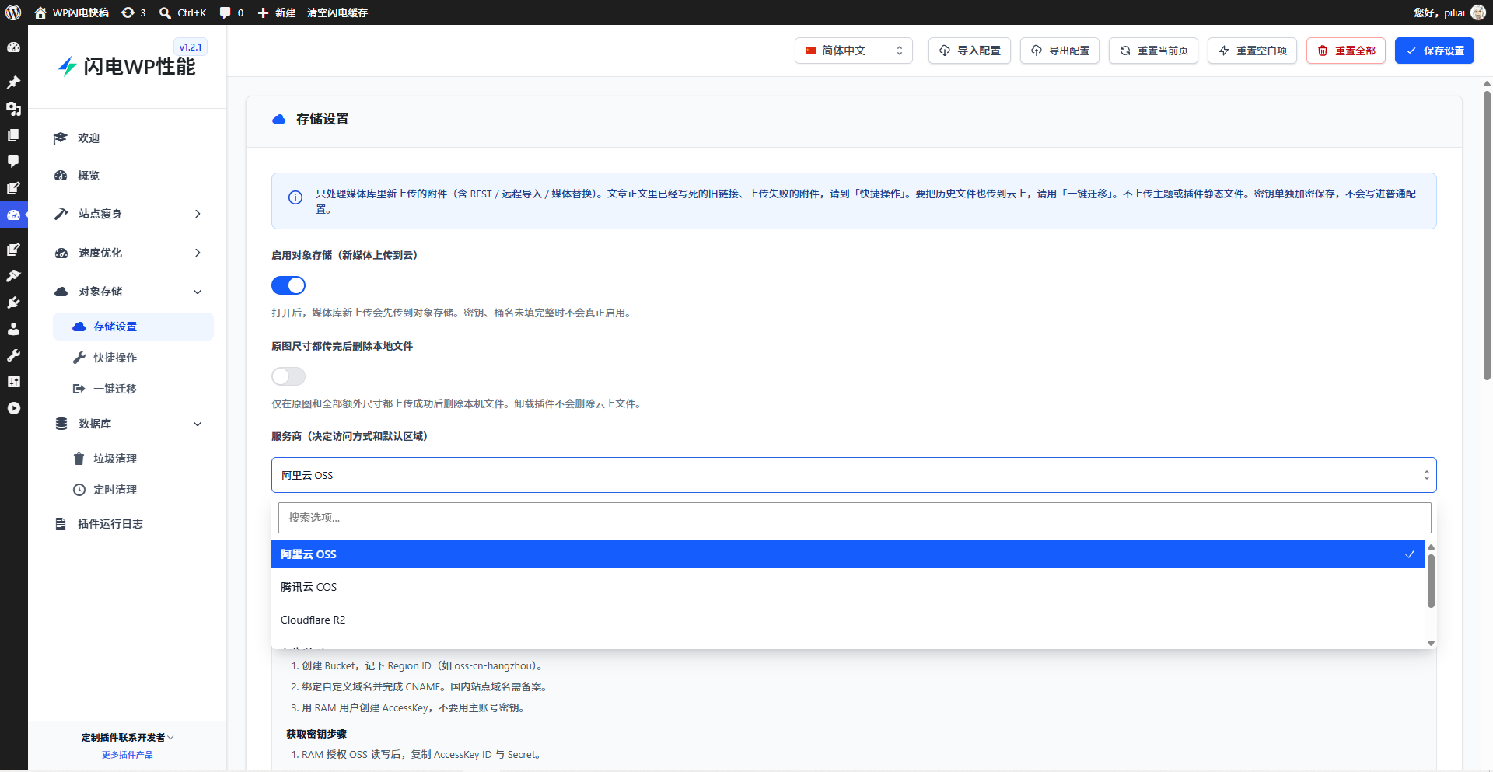The width and height of the screenshot is (1493, 772).
Task: Expand the 站点瘦身 menu chevron
Action: click(x=198, y=214)
